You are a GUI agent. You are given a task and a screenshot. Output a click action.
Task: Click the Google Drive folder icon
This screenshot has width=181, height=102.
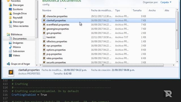point(10,13)
